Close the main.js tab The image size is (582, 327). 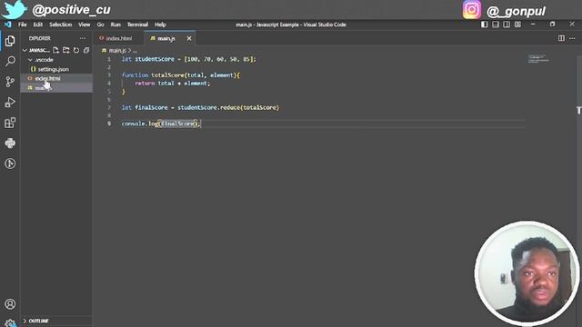pyautogui.click(x=189, y=38)
